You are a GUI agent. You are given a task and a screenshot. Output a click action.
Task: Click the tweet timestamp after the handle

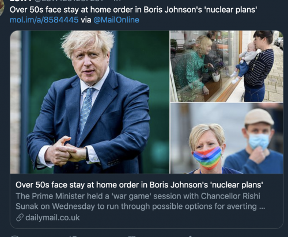tap(117, 1)
